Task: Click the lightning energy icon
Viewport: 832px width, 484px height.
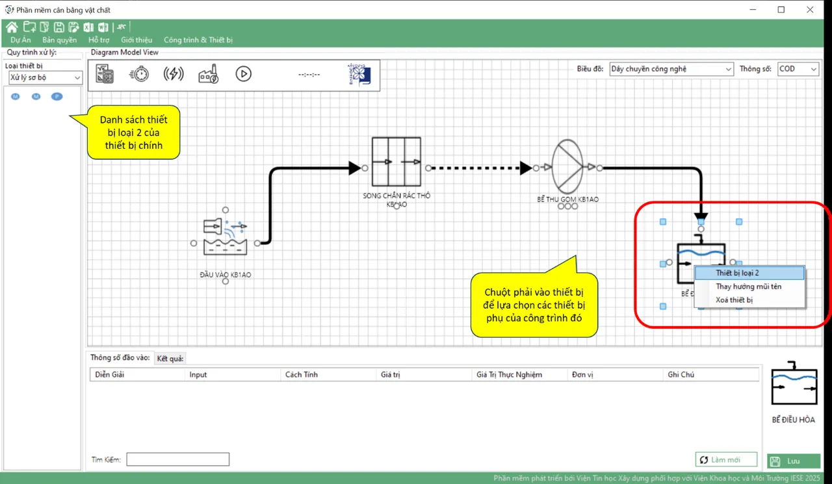Action: [173, 74]
